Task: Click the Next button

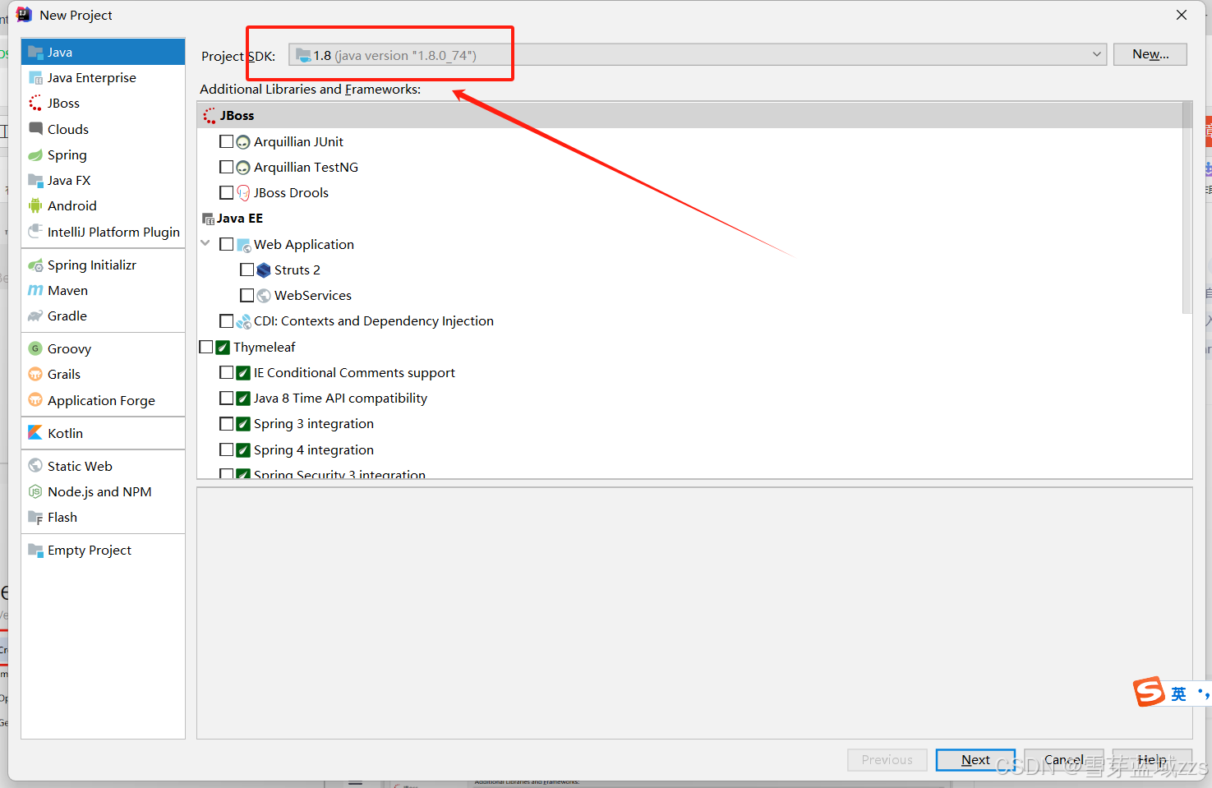Action: click(975, 760)
